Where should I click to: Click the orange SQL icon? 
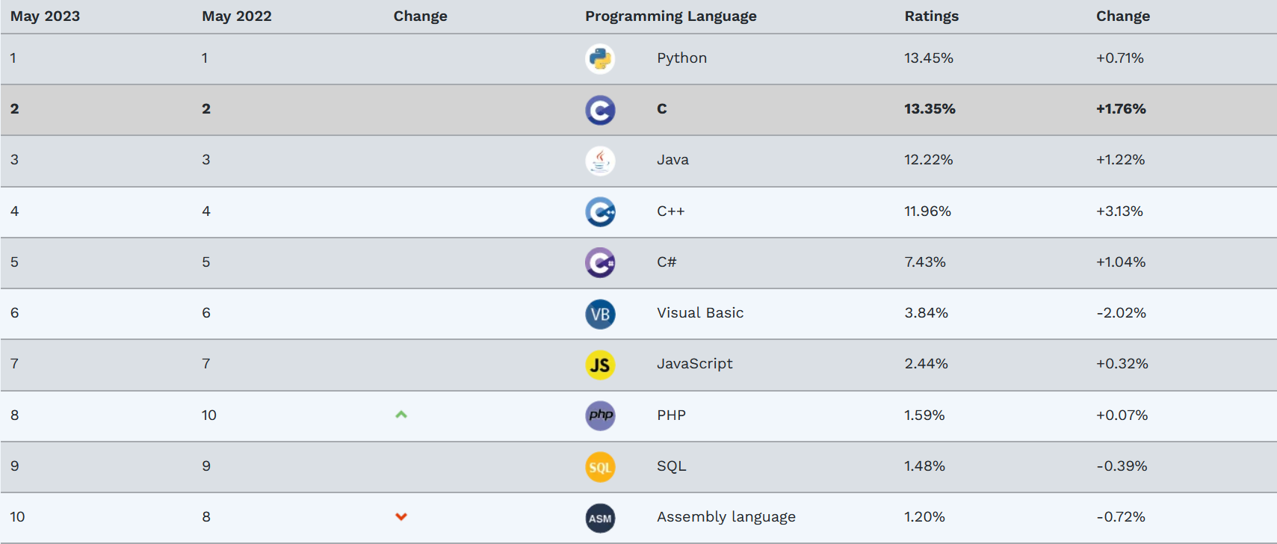pos(600,467)
